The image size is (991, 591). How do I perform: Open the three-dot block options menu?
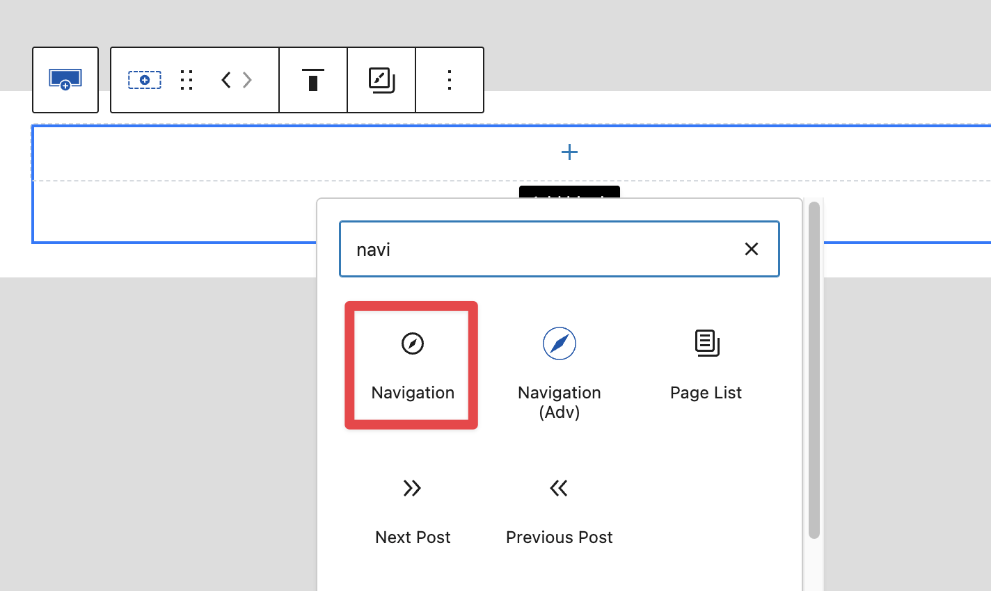click(x=450, y=80)
